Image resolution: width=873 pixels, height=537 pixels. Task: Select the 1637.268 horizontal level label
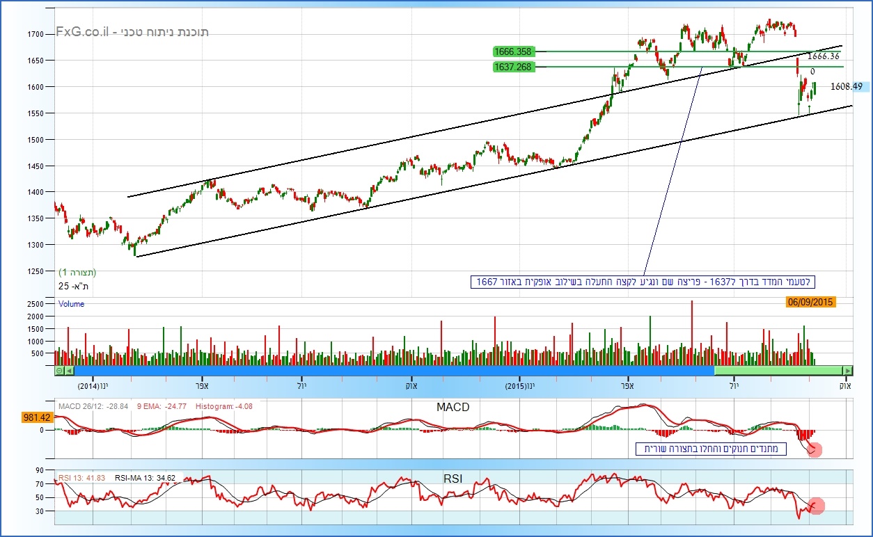514,67
